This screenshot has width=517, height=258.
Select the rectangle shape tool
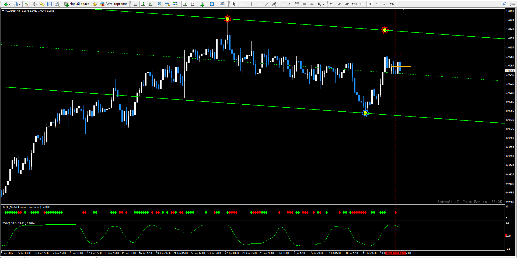304,4
